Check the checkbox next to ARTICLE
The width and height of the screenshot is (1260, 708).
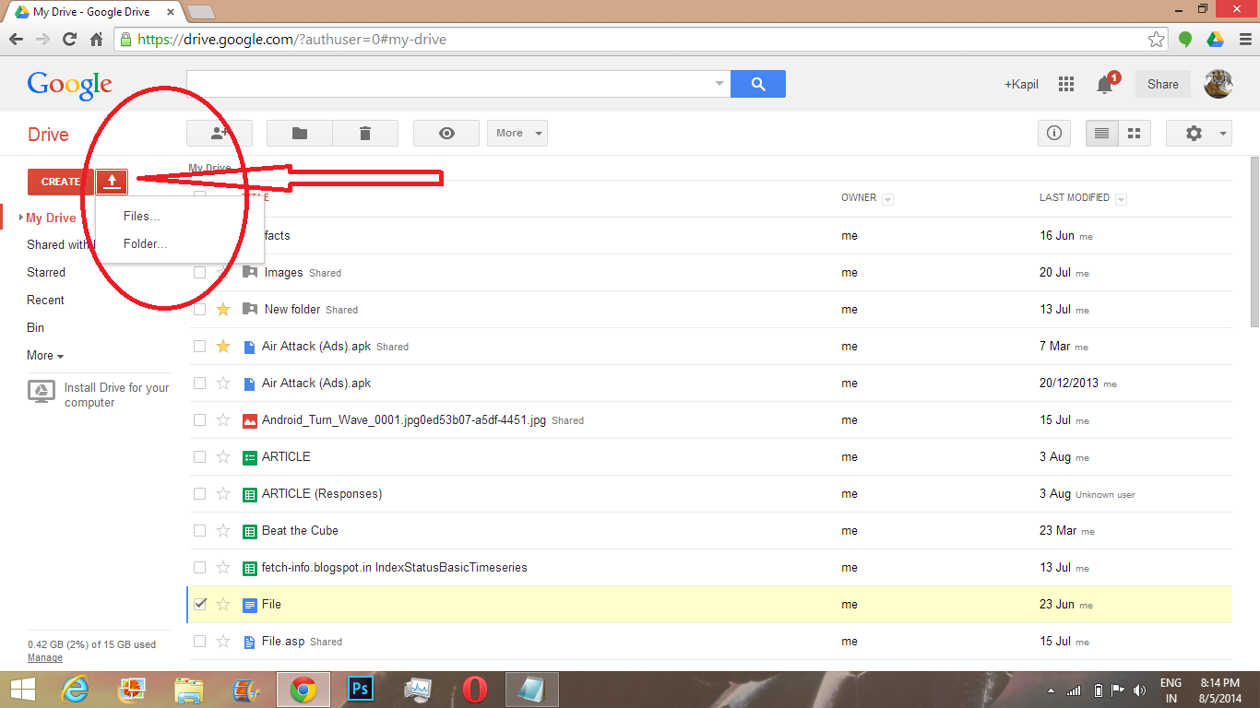[x=199, y=456]
